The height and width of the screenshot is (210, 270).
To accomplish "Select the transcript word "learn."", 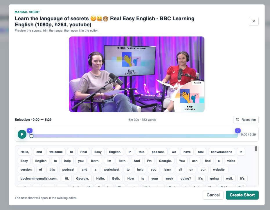I will pos(95,161).
